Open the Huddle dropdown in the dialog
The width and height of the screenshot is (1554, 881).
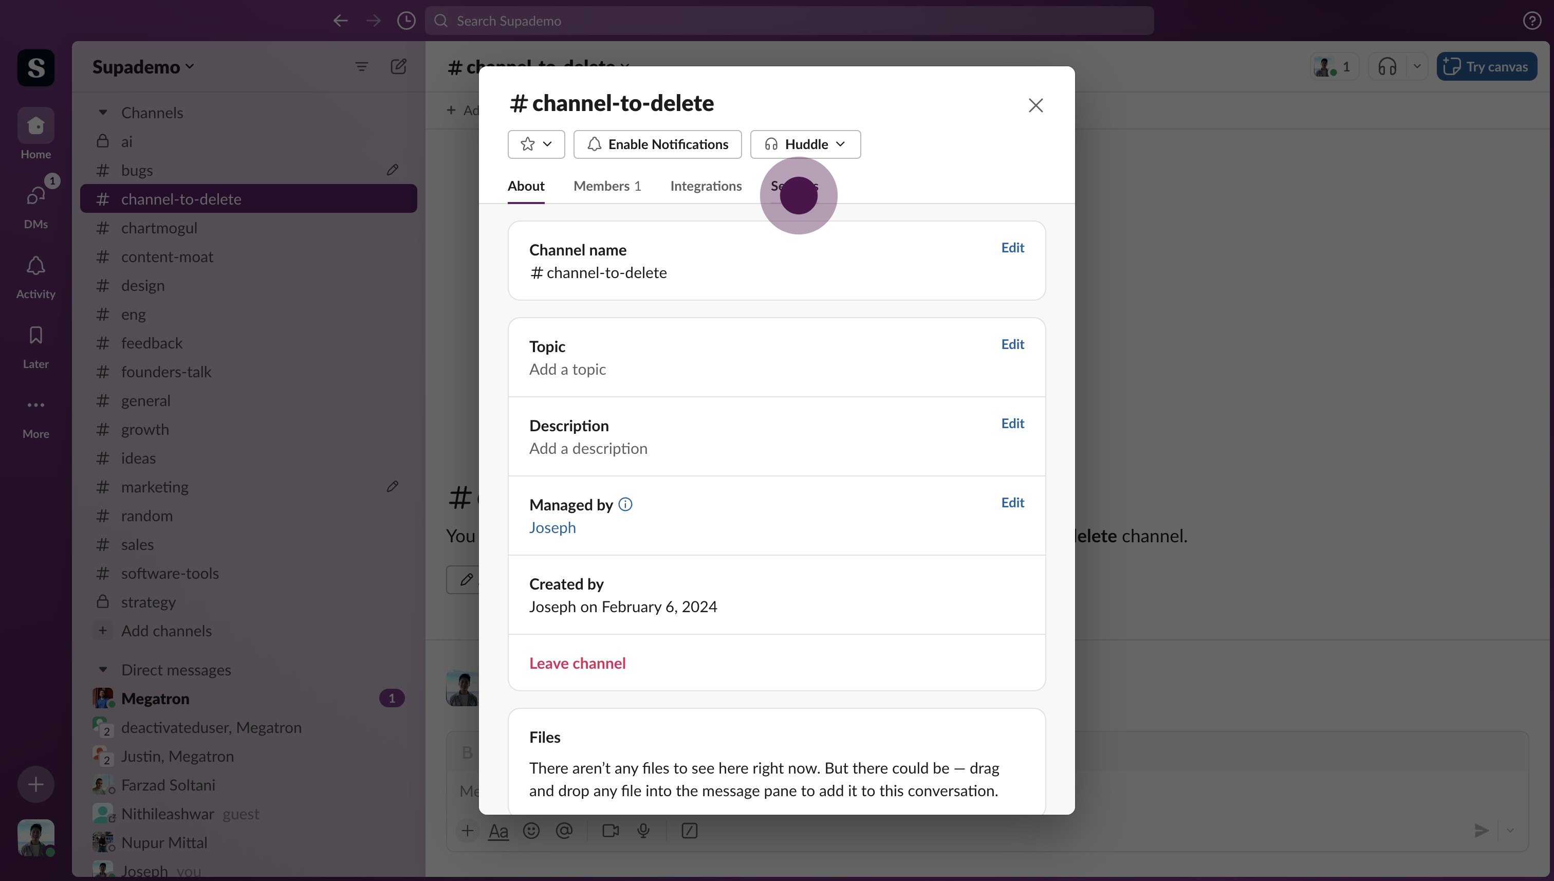pyautogui.click(x=806, y=144)
